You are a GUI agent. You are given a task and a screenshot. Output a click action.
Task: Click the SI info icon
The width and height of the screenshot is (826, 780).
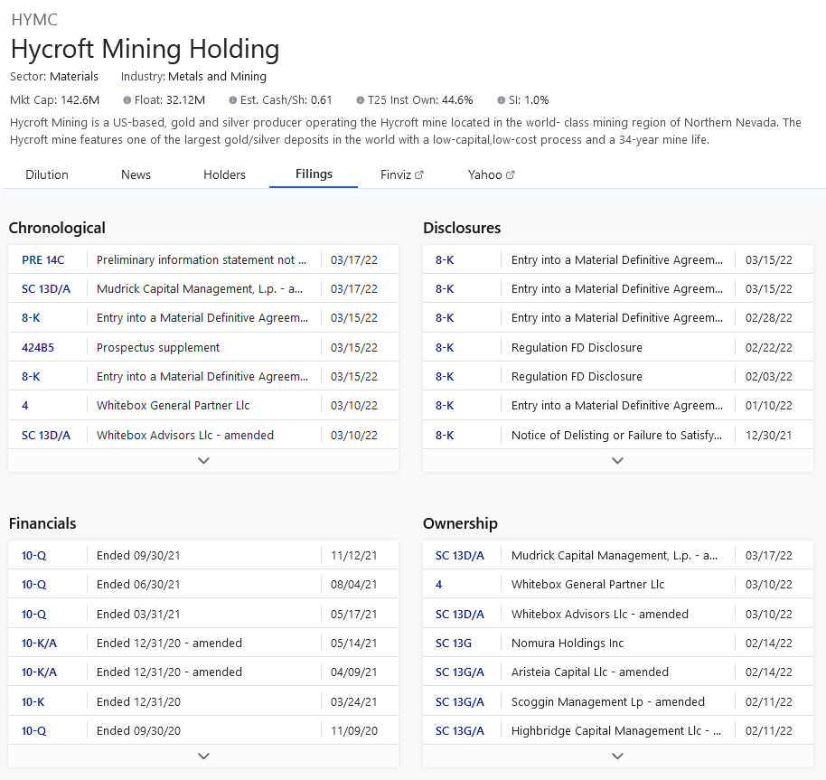tap(502, 100)
